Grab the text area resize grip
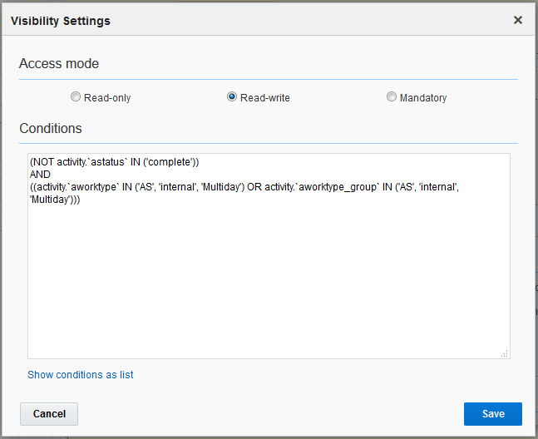538x439 pixels. 504,353
